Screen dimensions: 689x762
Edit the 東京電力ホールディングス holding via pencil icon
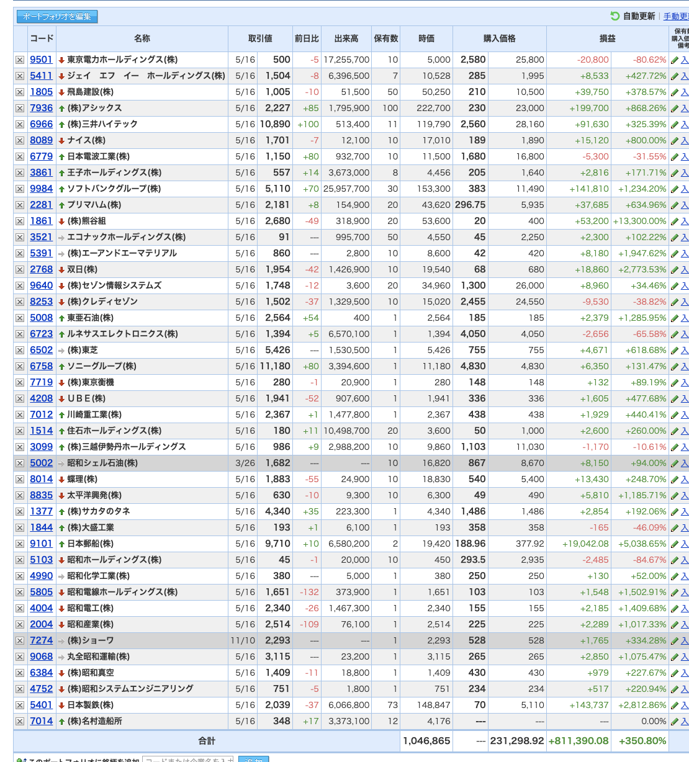(675, 60)
